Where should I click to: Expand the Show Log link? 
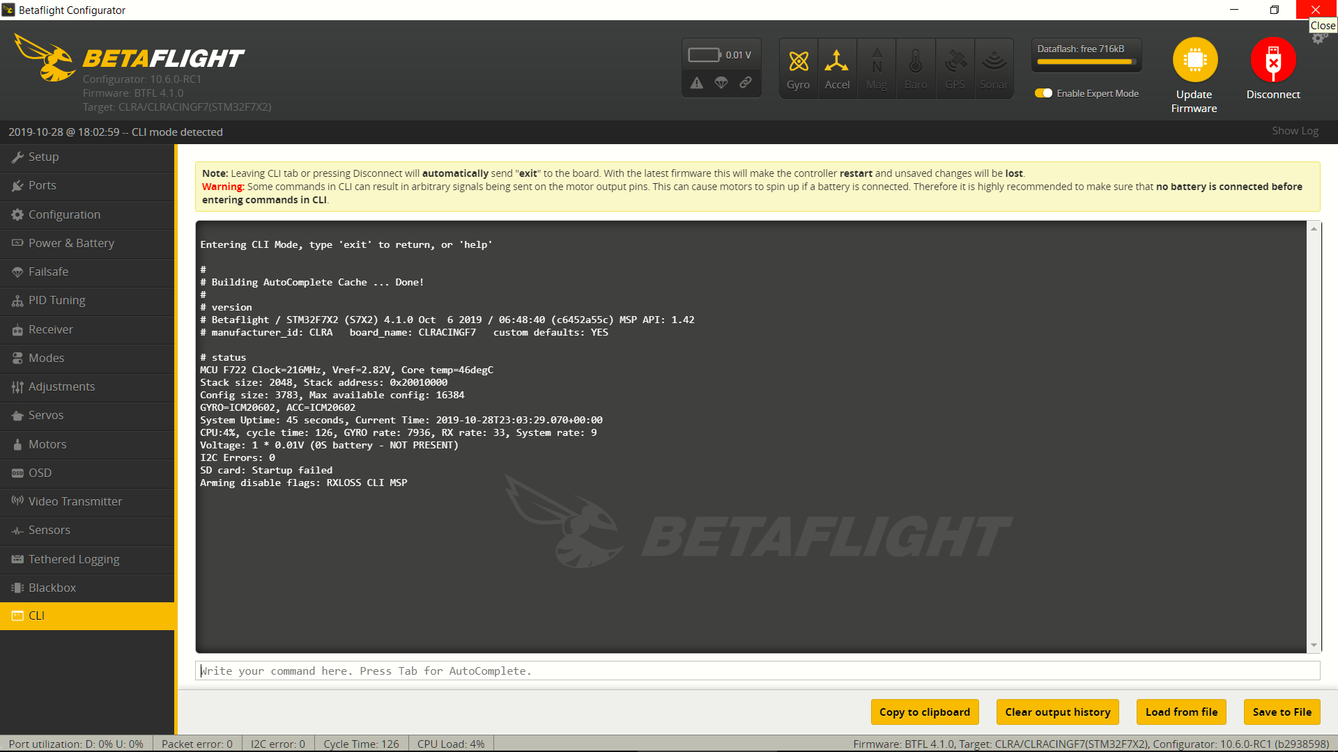click(x=1295, y=131)
